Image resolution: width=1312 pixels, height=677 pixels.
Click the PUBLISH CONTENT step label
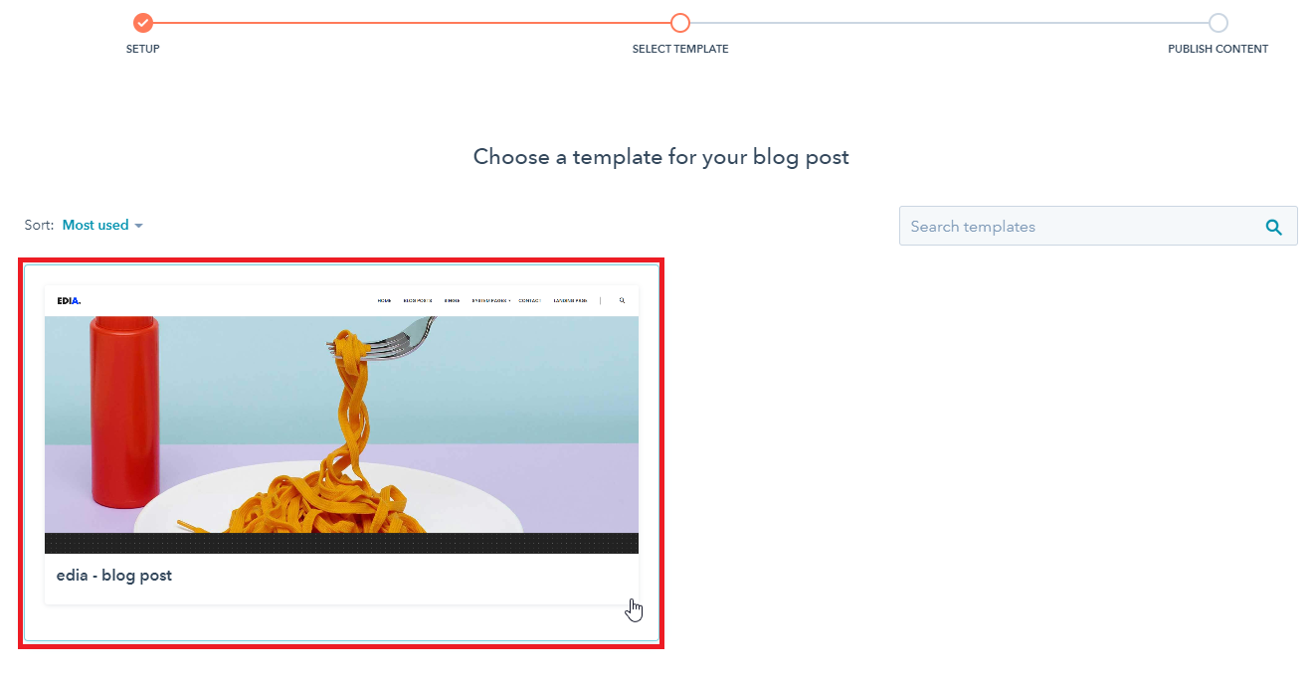pyautogui.click(x=1218, y=49)
